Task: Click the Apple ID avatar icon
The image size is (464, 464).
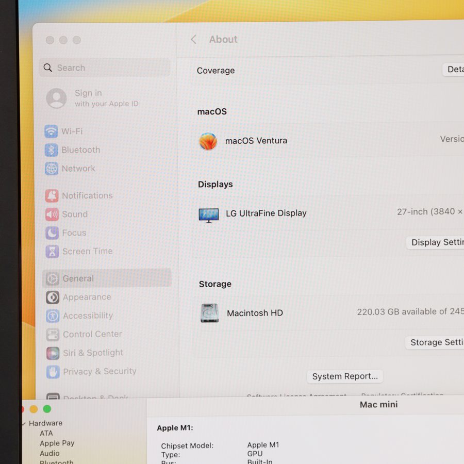Action: pos(56,98)
